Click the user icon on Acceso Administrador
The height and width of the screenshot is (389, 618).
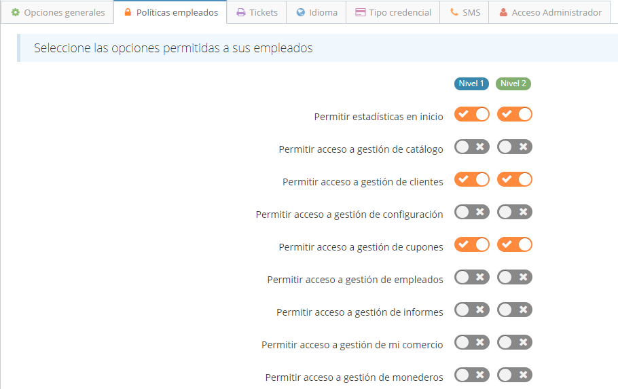tap(503, 12)
